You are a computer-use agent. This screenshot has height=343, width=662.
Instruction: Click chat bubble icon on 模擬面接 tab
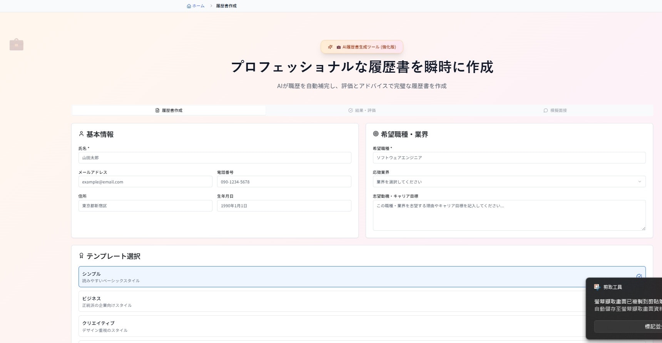pyautogui.click(x=546, y=110)
